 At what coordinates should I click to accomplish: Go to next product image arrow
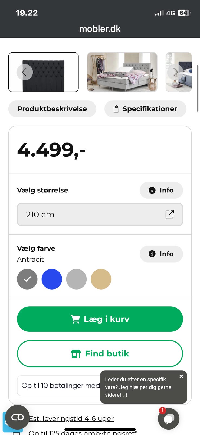coord(175,72)
